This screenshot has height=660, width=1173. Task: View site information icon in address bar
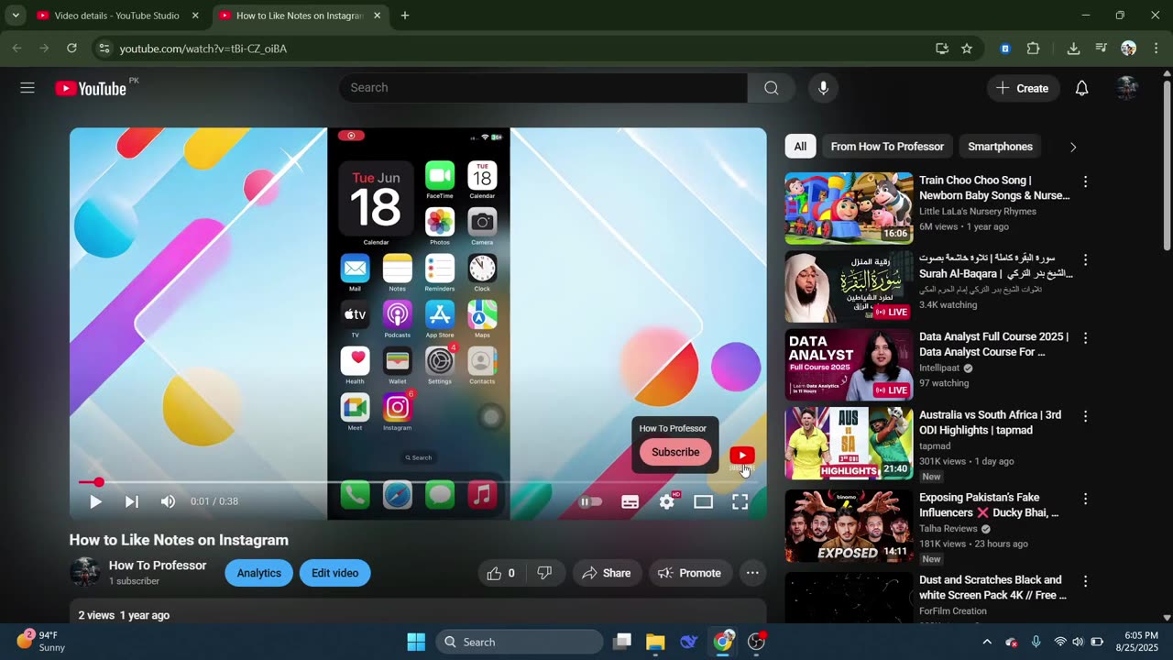point(104,49)
